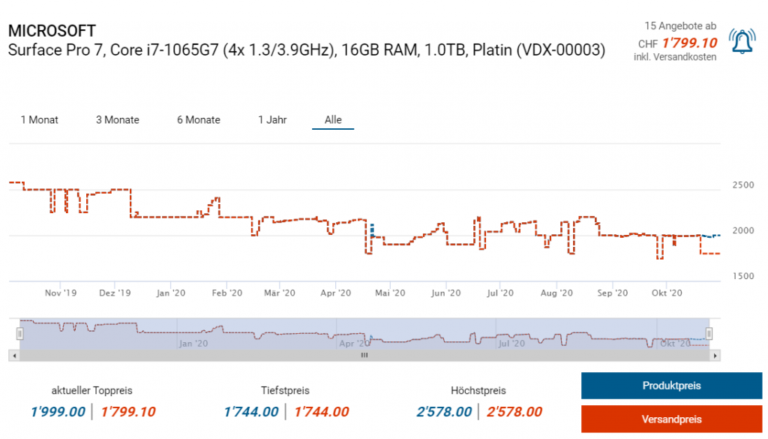Switch to the 3 Monate time range
768x439 pixels.
click(x=118, y=120)
